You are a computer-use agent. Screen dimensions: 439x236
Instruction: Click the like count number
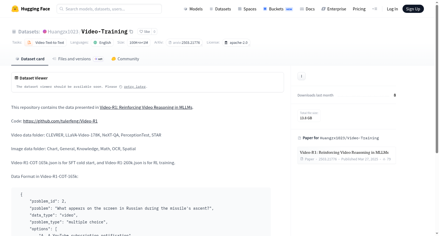tap(154, 32)
